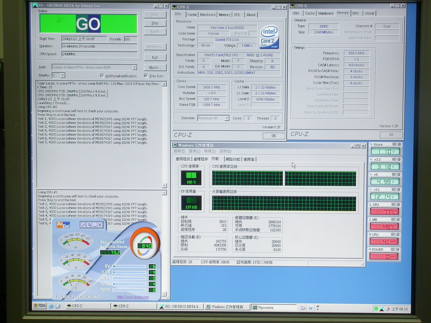The height and width of the screenshot is (323, 431).
Task: Open the Test type dropdown in ORTHOS
Action: coord(134,67)
